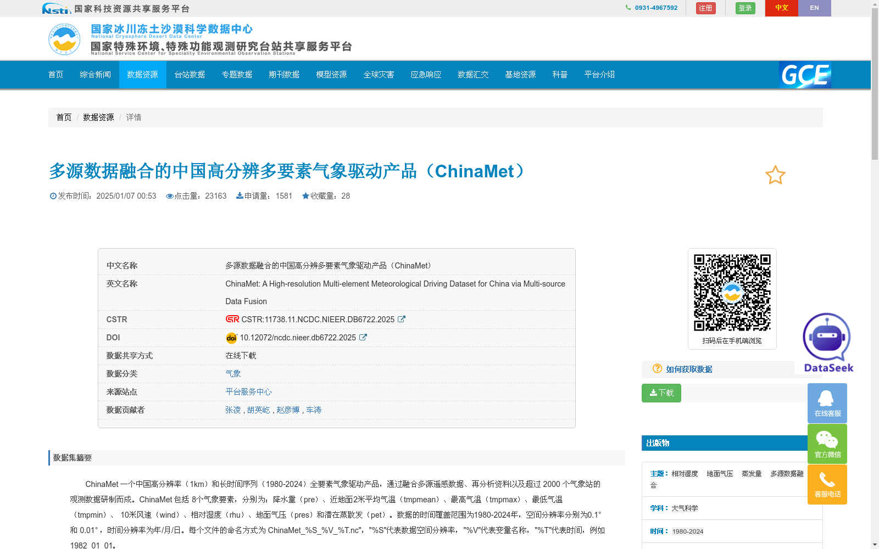Click the DOI external link icon
The height and width of the screenshot is (549, 879).
[363, 337]
